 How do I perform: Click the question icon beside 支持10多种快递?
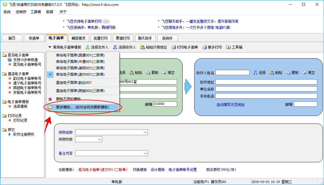[x=10, y=60]
